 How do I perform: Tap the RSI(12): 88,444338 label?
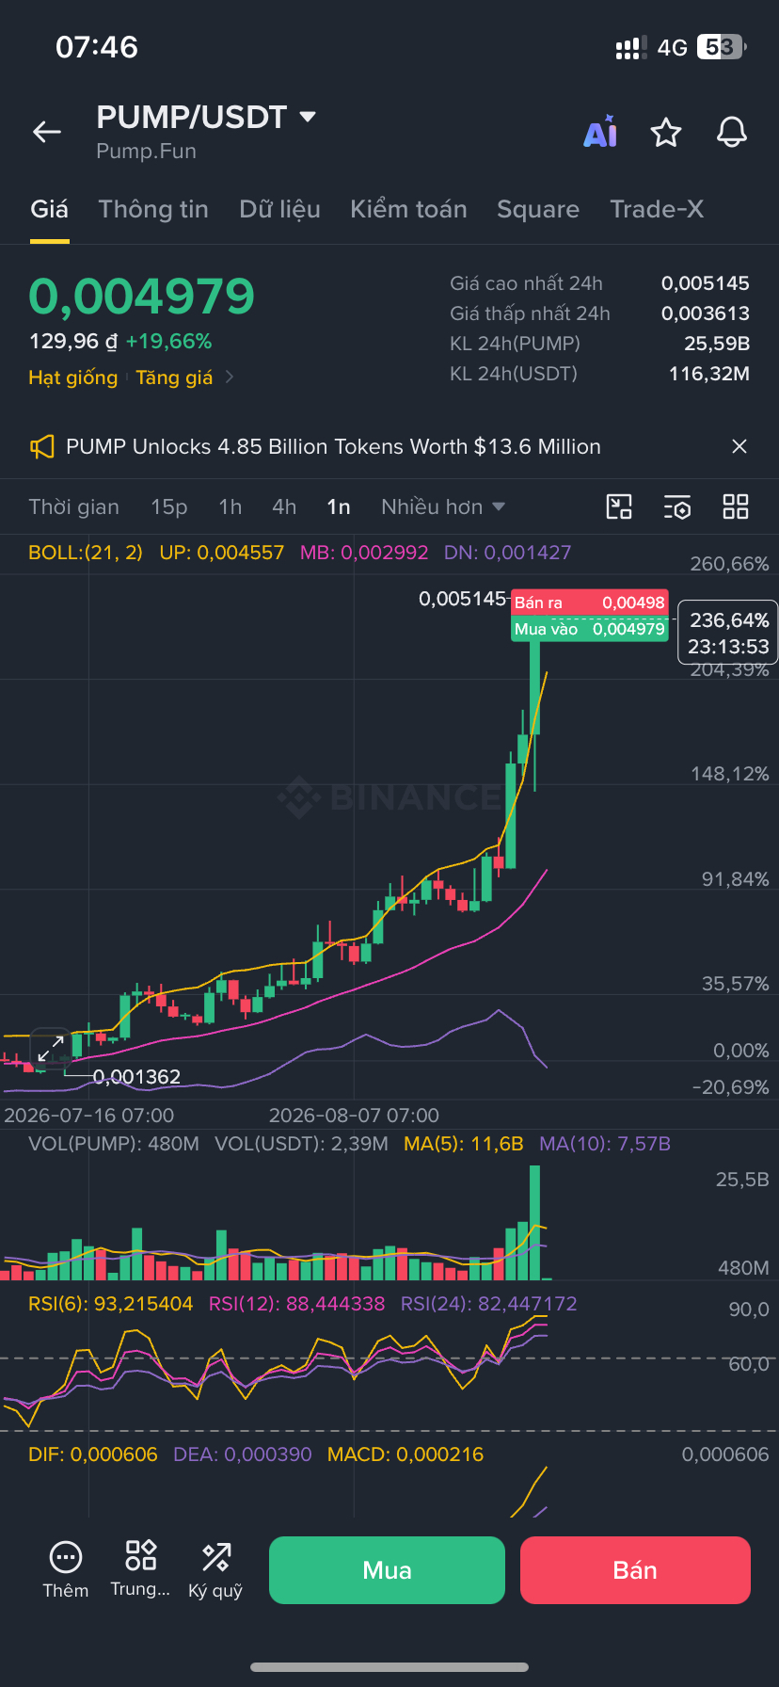pyautogui.click(x=297, y=1304)
